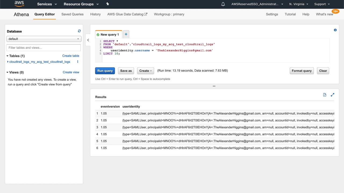Click the AWS logo home icon
344x193 pixels.
point(19,4)
